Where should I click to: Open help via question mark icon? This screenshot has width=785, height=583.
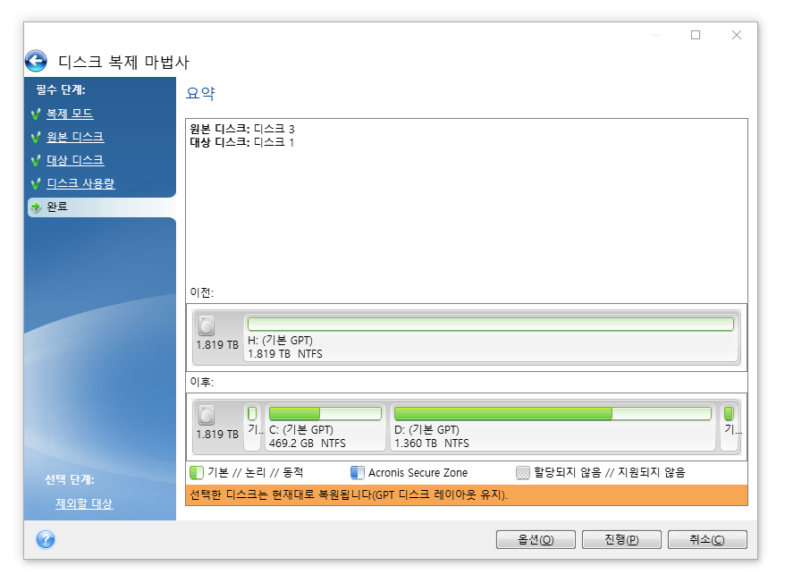click(46, 539)
